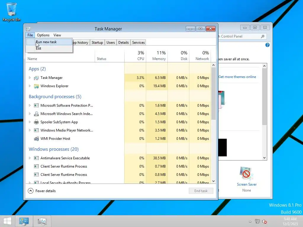
Task: Close the File menu
Action: (30, 35)
